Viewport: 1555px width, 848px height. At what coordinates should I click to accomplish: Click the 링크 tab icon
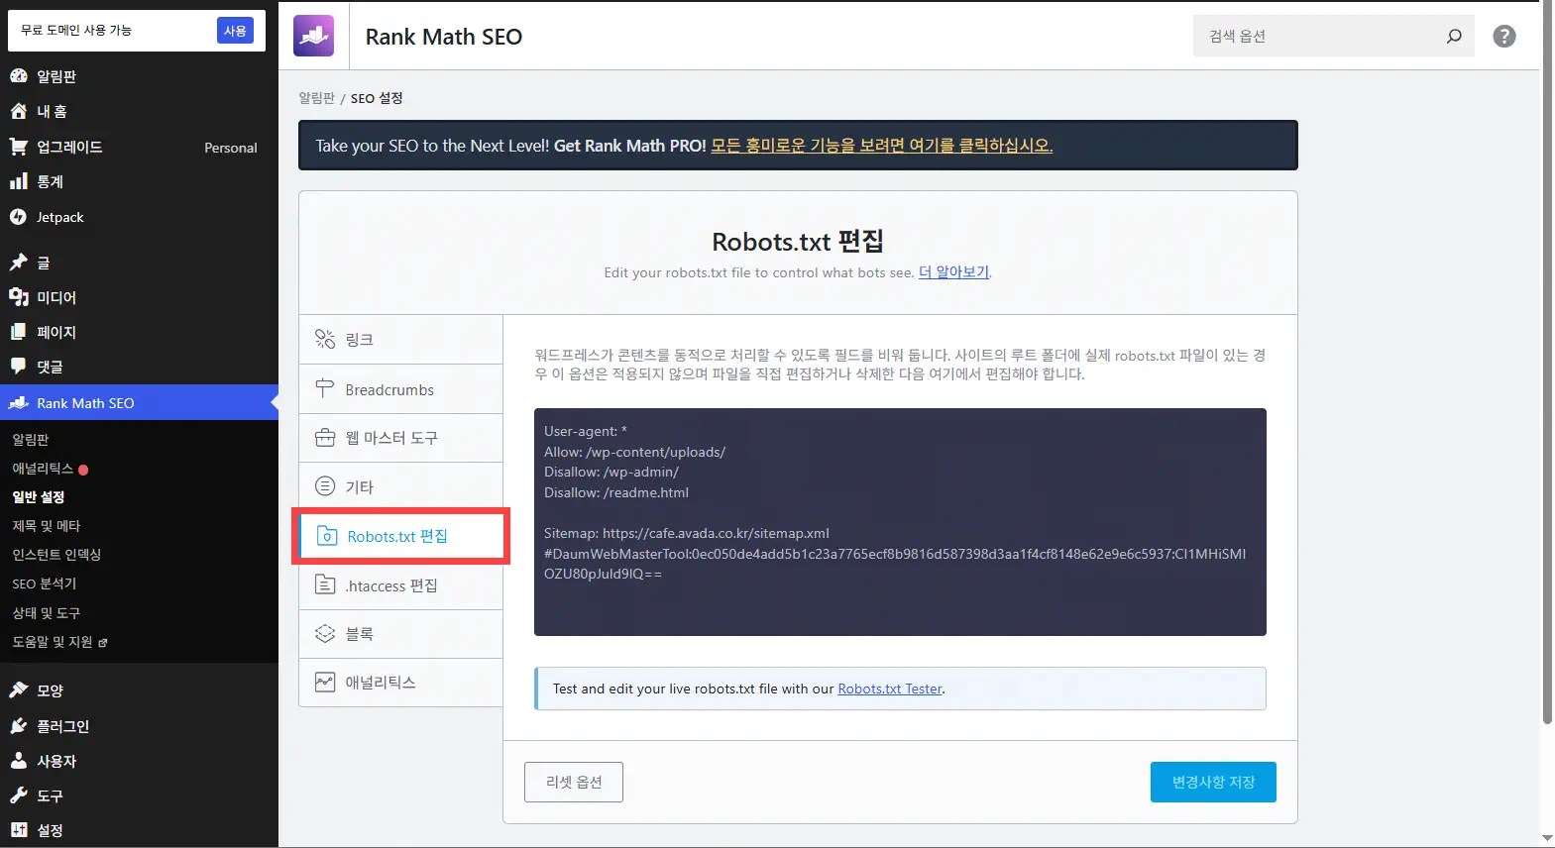325,339
